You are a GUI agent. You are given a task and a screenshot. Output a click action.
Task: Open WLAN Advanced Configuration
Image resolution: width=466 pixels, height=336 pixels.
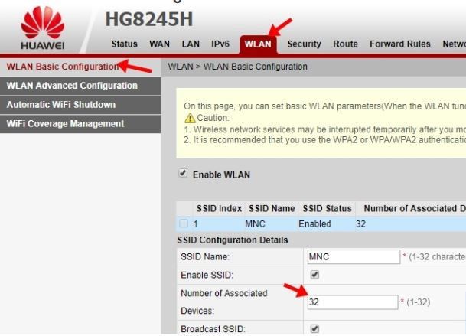click(x=80, y=86)
